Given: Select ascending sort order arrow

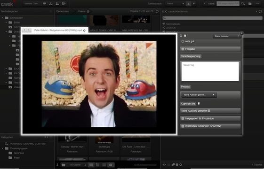Looking at the screenshot, I should coord(188,4).
